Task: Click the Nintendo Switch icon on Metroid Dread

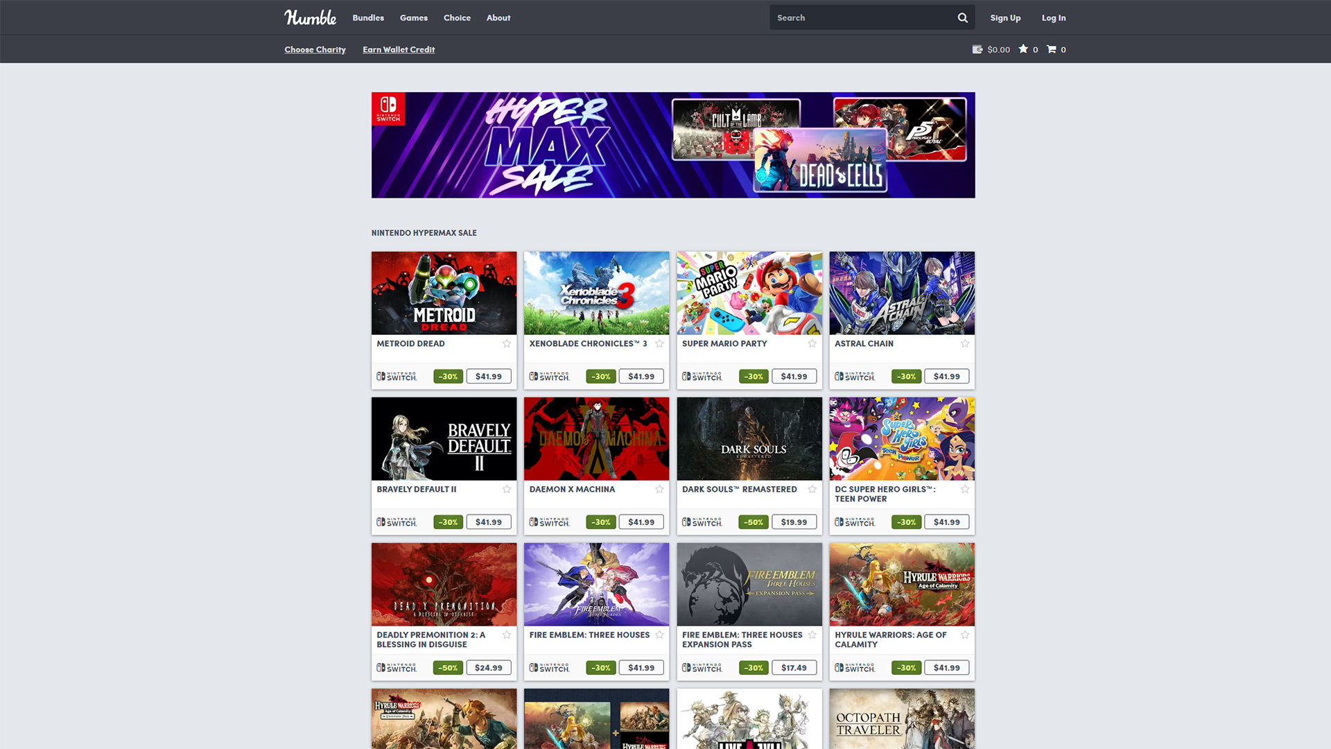Action: point(395,376)
